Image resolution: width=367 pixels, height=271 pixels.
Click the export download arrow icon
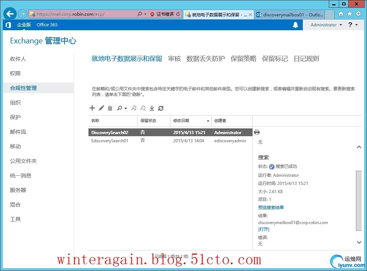[152, 108]
